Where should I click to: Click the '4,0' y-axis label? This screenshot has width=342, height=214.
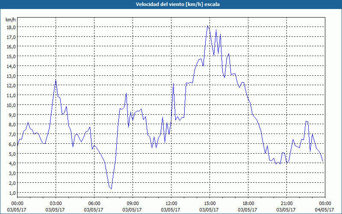coord(12,163)
